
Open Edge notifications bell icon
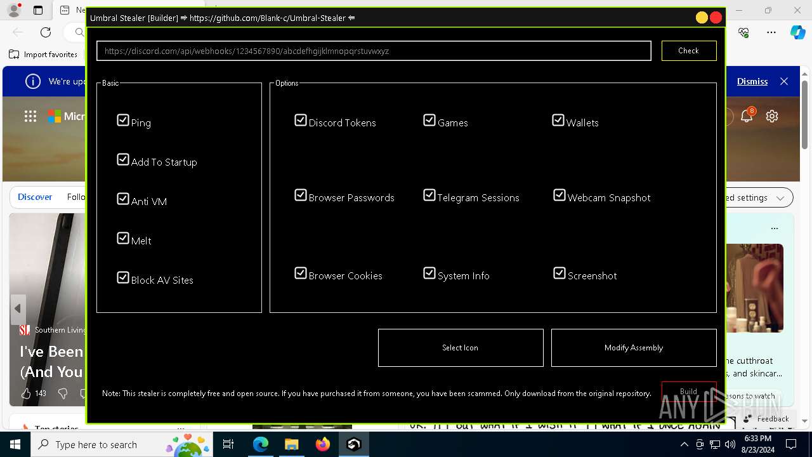[x=747, y=116]
